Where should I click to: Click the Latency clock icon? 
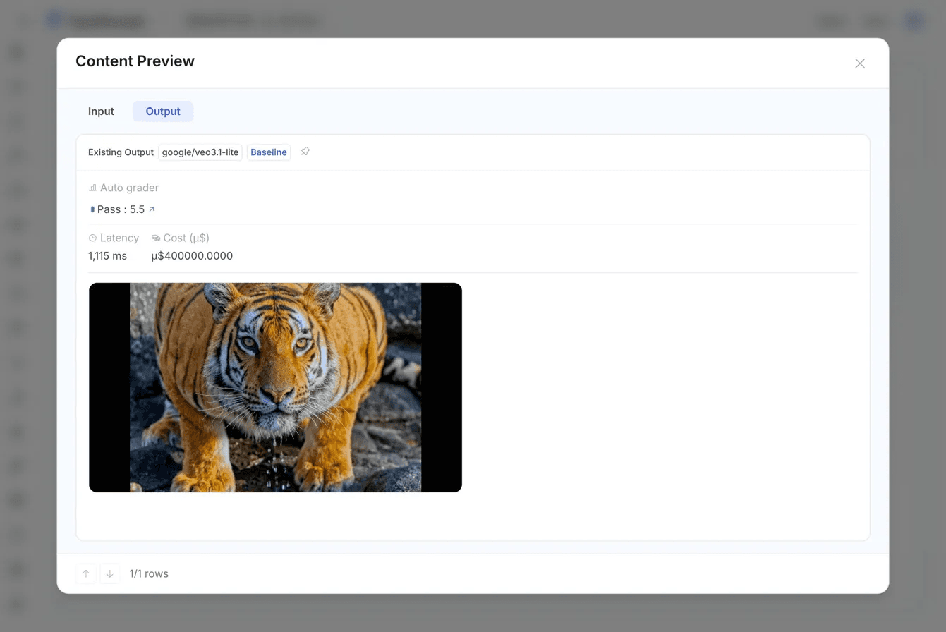point(92,238)
